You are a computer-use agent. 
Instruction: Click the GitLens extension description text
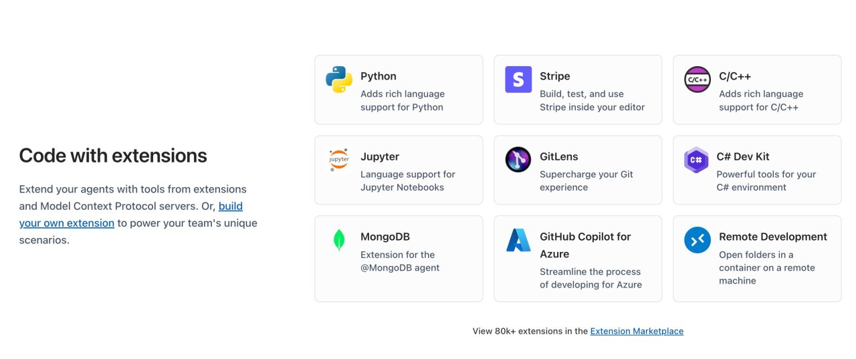[x=586, y=181]
